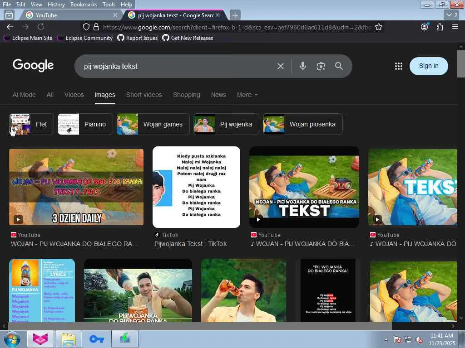Close the pij wojanka tekst tab
The image size is (465, 348).
218,15
